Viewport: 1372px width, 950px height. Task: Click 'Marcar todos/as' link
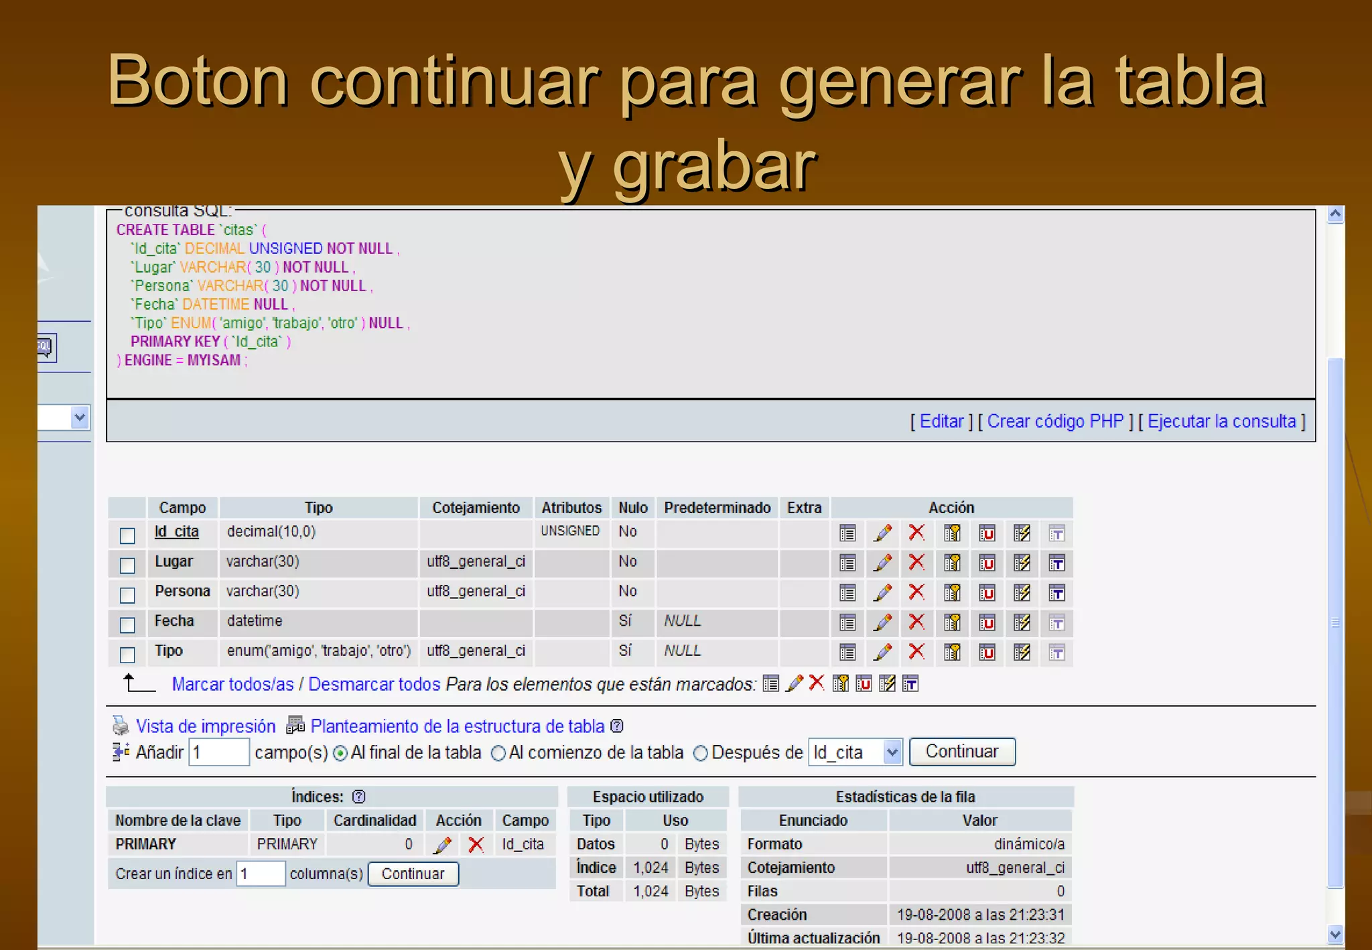pyautogui.click(x=232, y=684)
